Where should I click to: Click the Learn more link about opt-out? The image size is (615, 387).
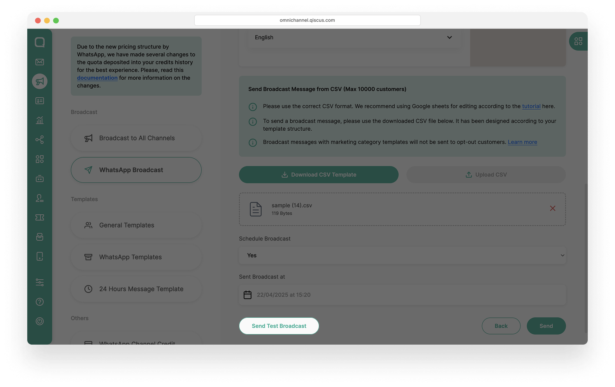522,142
